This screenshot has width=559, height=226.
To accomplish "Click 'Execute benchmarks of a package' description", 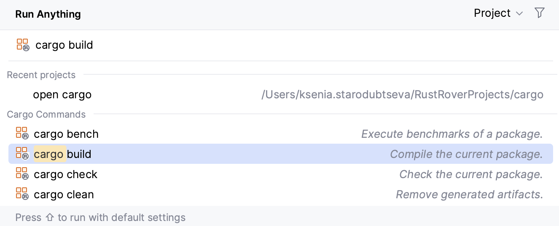I will [x=451, y=134].
